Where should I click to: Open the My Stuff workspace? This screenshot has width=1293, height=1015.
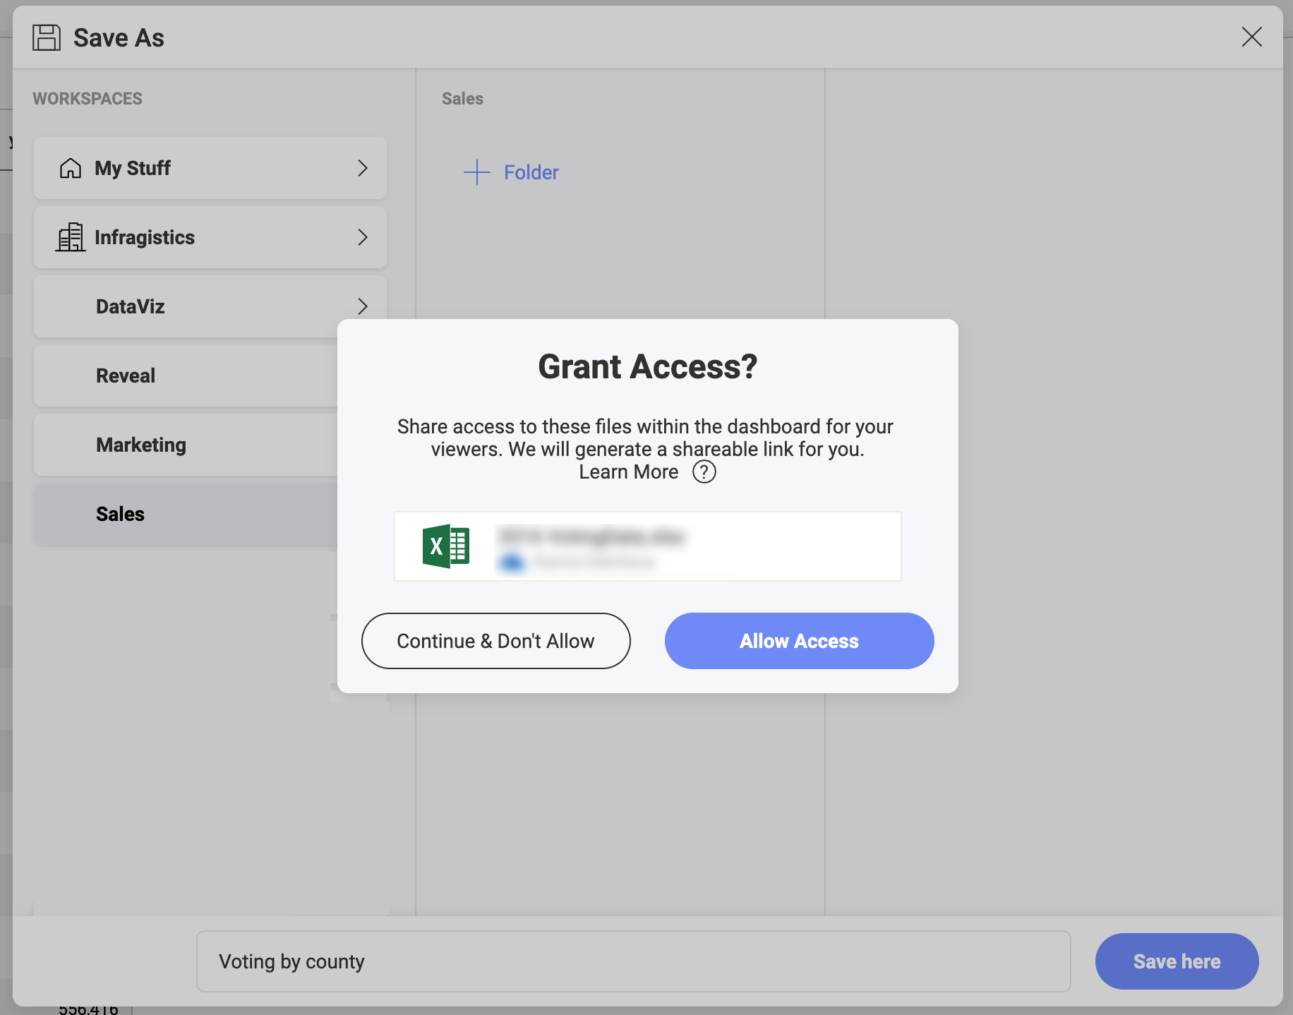pyautogui.click(x=210, y=168)
